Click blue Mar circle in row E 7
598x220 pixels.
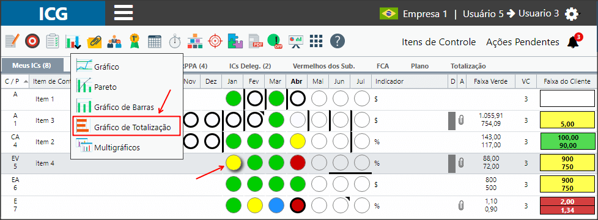click(276, 206)
